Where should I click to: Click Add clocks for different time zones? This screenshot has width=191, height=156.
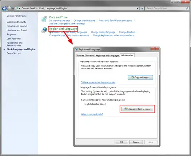(116, 21)
